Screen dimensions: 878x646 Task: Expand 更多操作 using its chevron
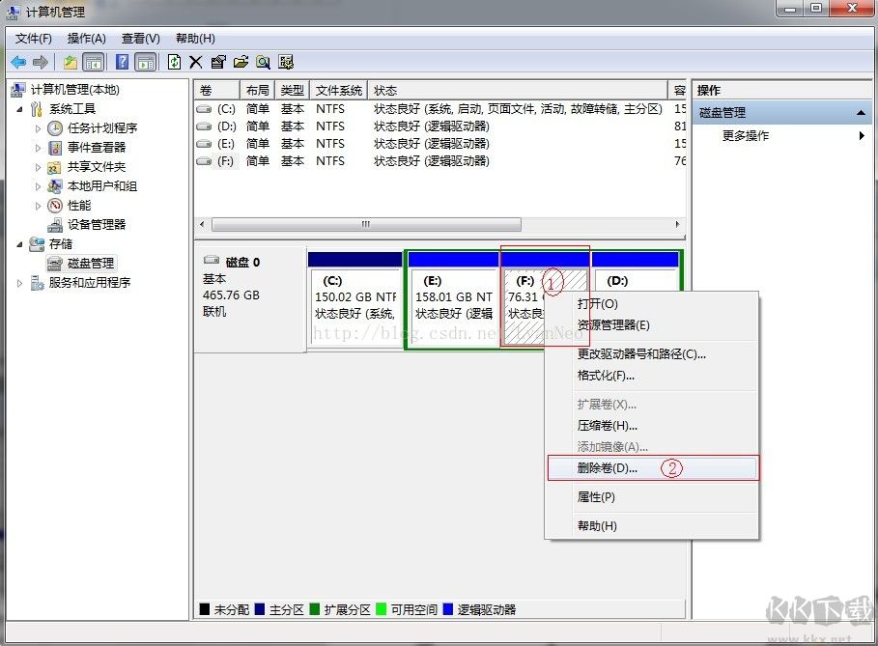[863, 135]
